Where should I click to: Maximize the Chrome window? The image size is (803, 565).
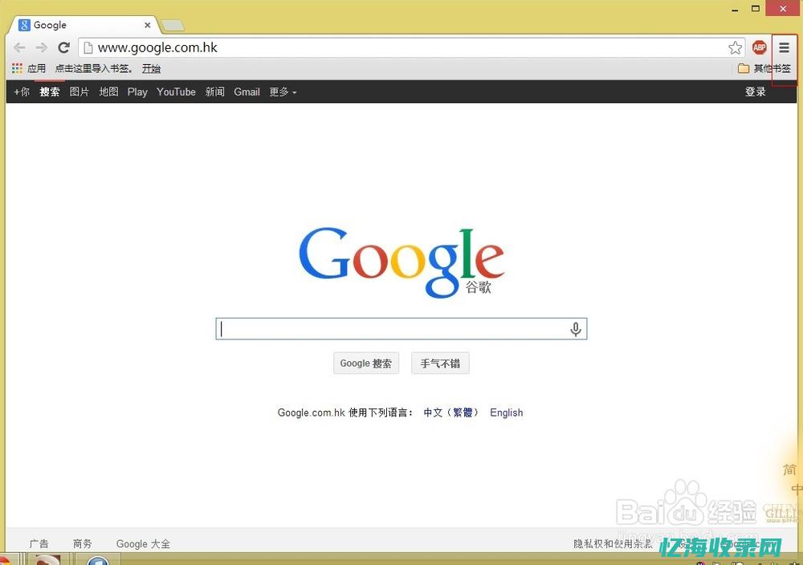click(756, 9)
